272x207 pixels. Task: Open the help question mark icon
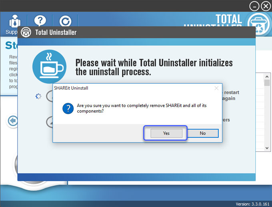pyautogui.click(x=40, y=21)
